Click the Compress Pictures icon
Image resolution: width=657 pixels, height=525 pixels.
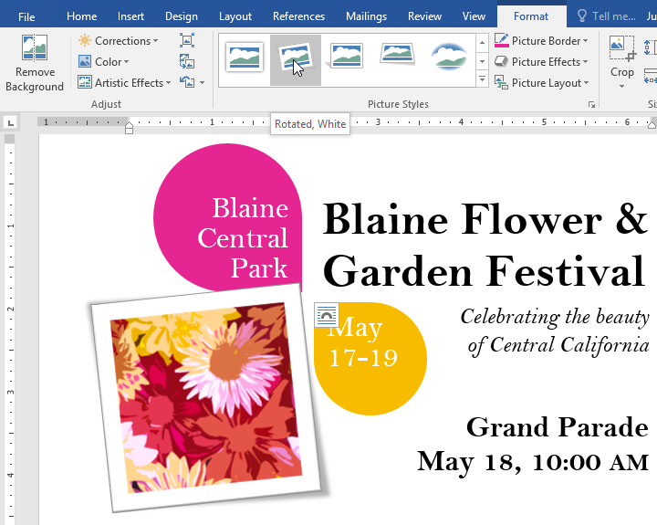point(187,41)
